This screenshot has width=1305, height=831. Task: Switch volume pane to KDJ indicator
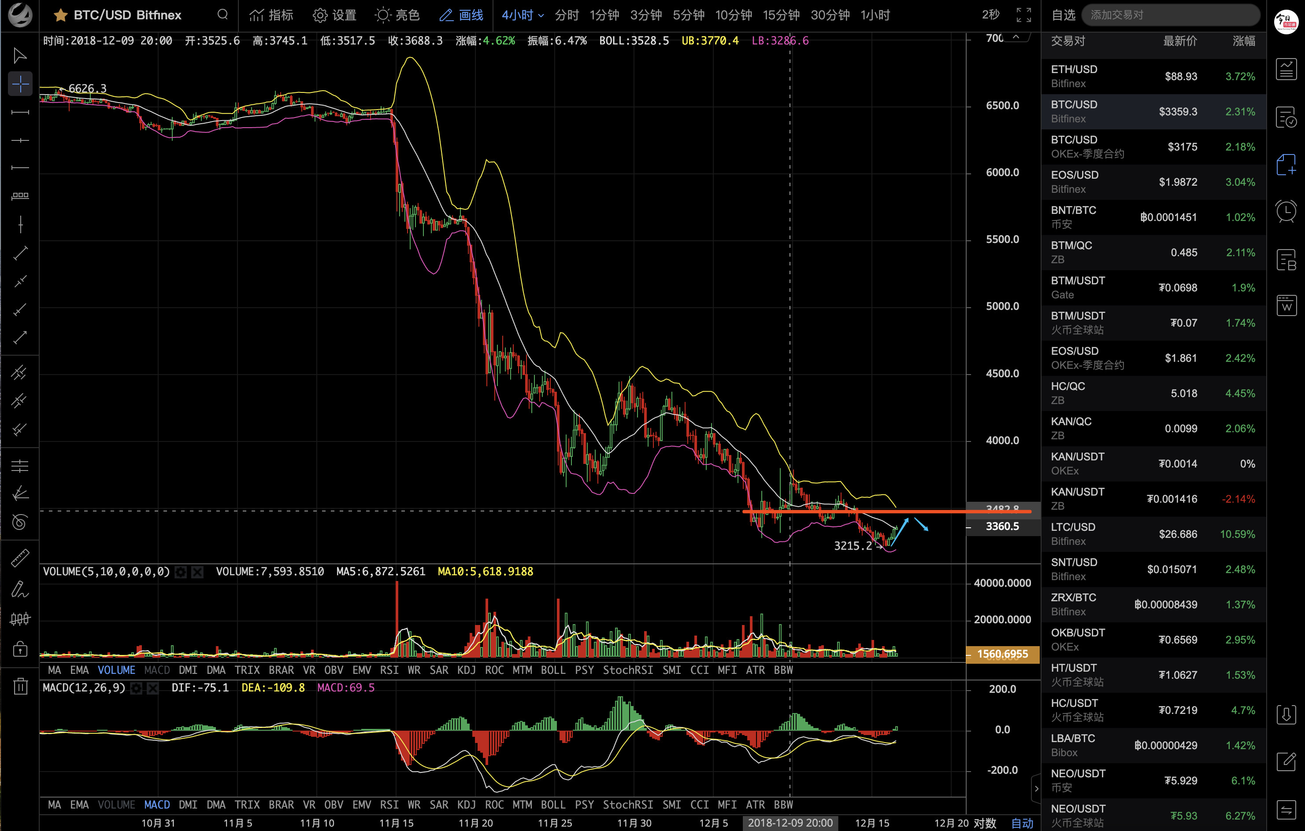[x=466, y=670]
